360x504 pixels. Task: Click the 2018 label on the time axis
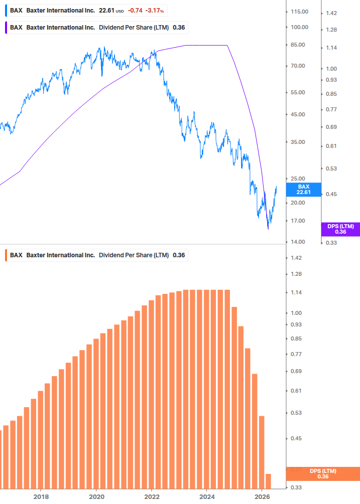(41, 497)
